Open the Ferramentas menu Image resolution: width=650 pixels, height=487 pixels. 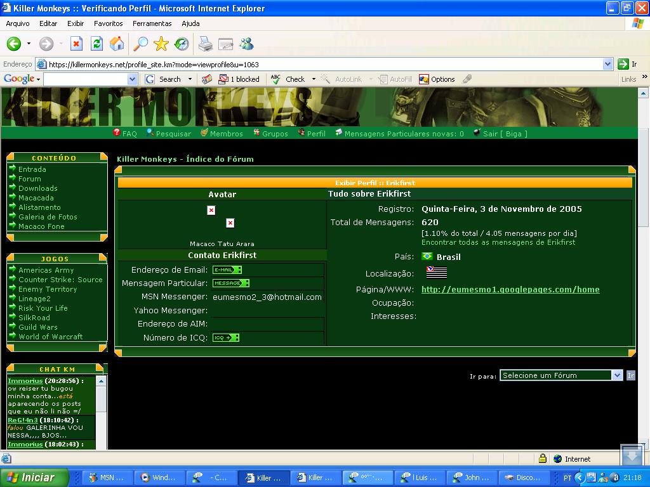coord(152,23)
